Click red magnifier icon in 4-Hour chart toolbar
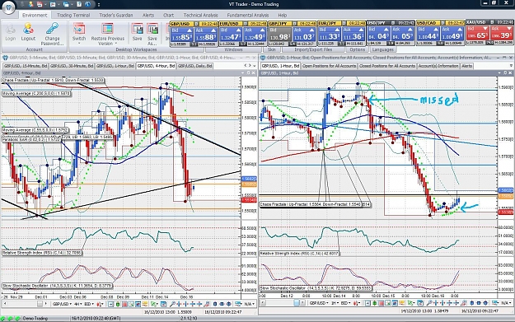This screenshot has height=322, width=515. tap(206, 304)
